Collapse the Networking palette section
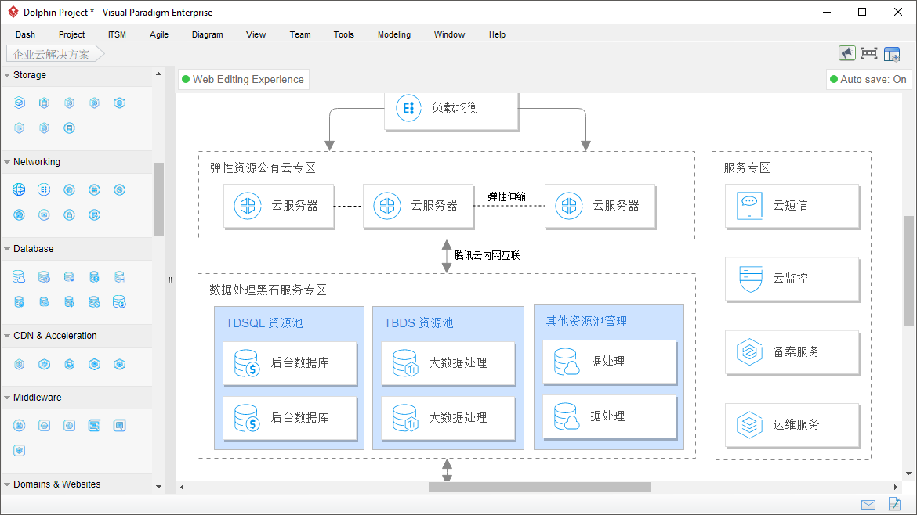This screenshot has height=515, width=917. pos(7,162)
